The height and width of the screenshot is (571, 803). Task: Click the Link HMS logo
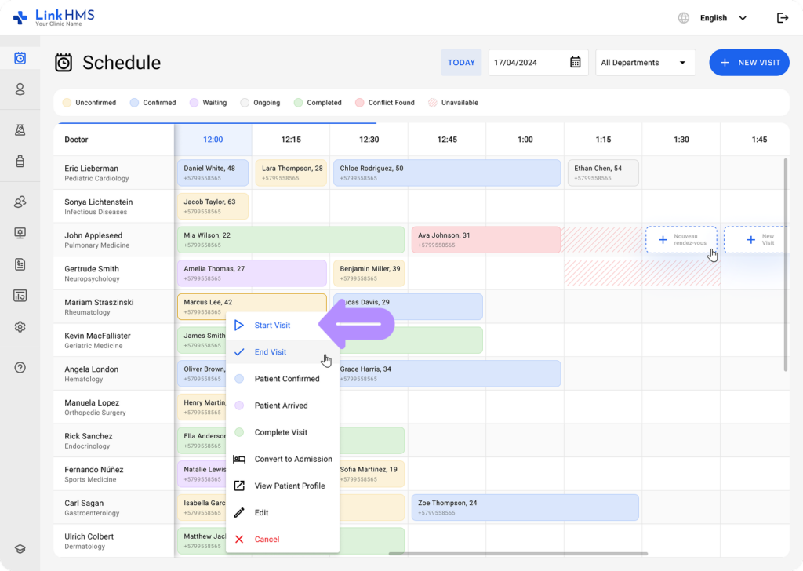point(54,17)
